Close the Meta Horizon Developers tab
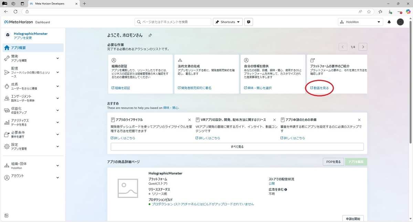Viewport: 413px width, 222px height. [76, 3]
